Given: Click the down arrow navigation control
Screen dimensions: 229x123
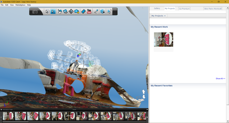Looking at the screenshot, I should click(x=144, y=97).
